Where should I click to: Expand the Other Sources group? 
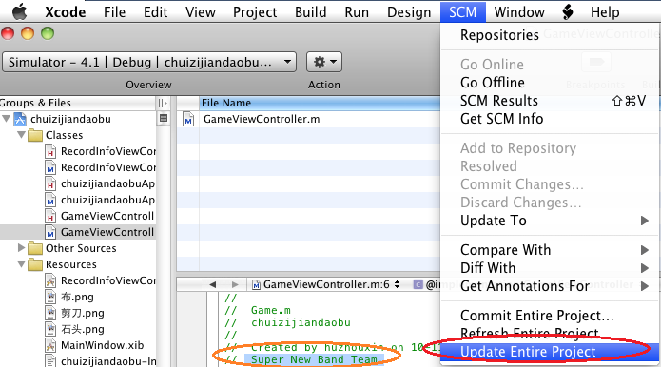pos(21,248)
